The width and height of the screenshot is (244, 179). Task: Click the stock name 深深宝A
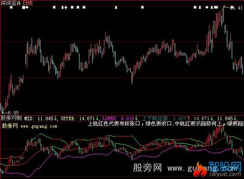coord(11,3)
